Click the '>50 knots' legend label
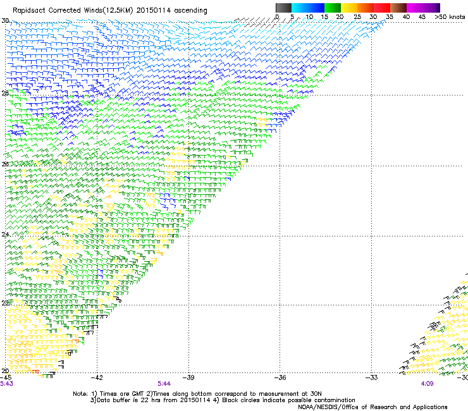Viewport: 468px width, 411px height. coord(450,17)
